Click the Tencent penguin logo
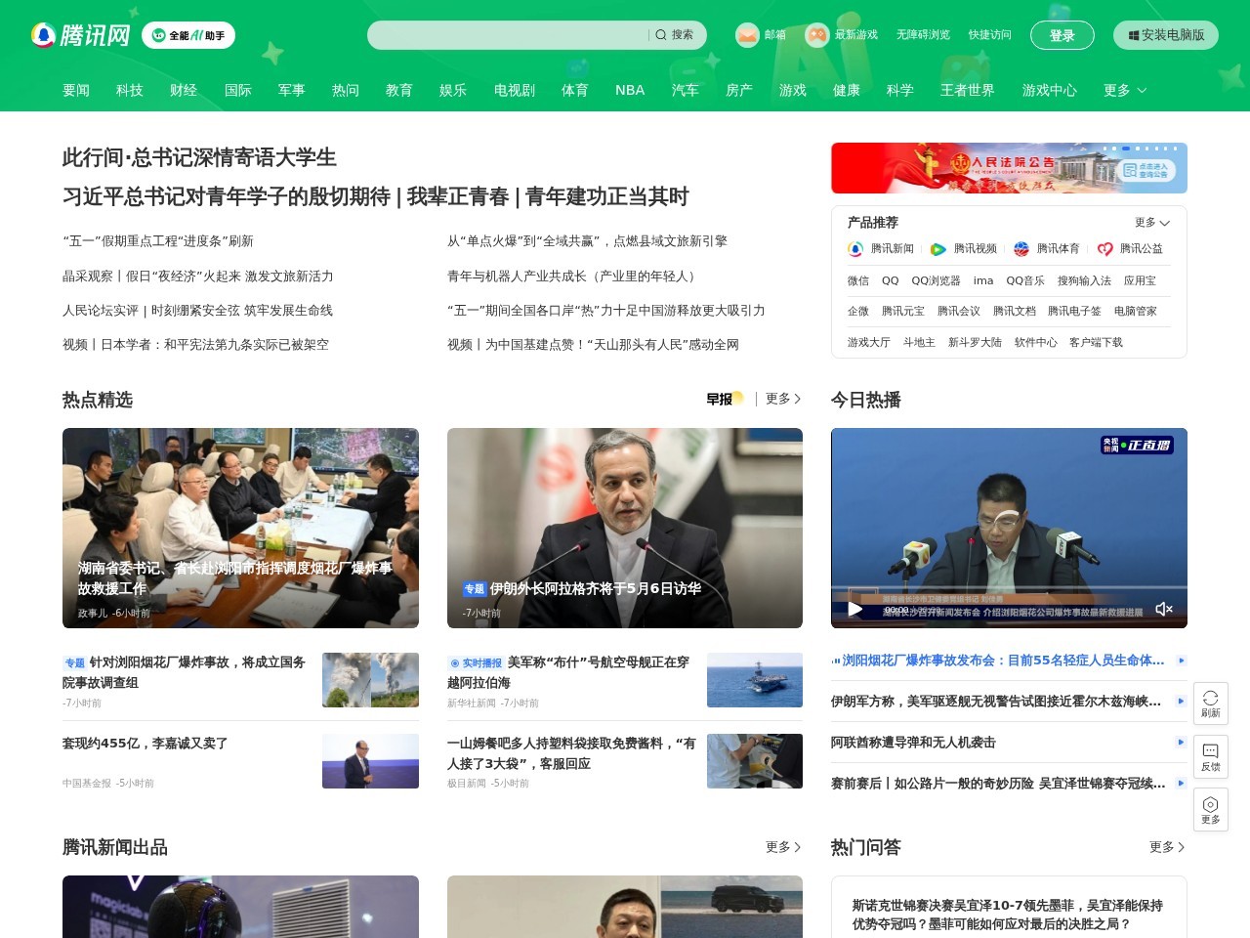The height and width of the screenshot is (938, 1250). tap(81, 35)
